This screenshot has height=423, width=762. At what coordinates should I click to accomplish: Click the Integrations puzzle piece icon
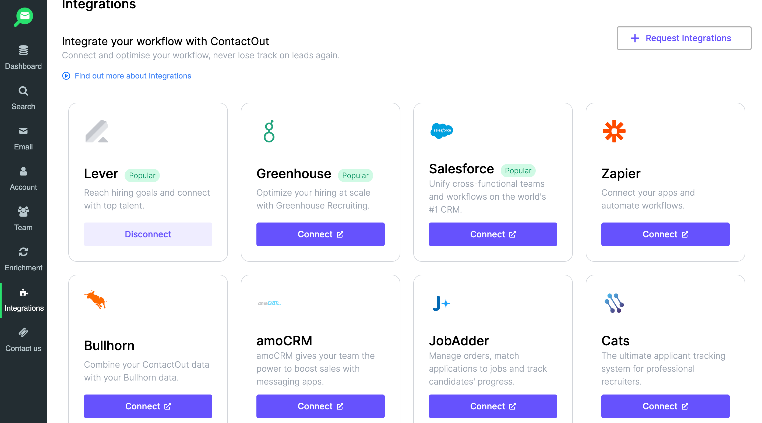pos(23,292)
